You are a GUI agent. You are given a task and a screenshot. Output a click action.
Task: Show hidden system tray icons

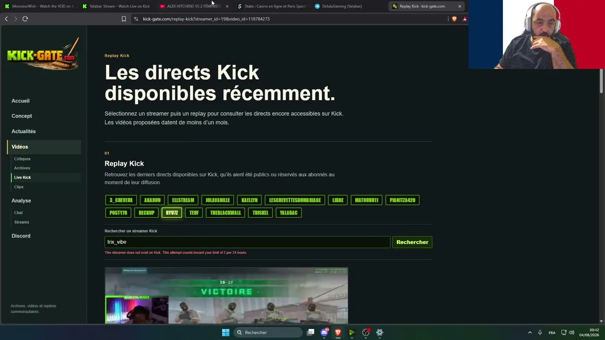pyautogui.click(x=530, y=332)
